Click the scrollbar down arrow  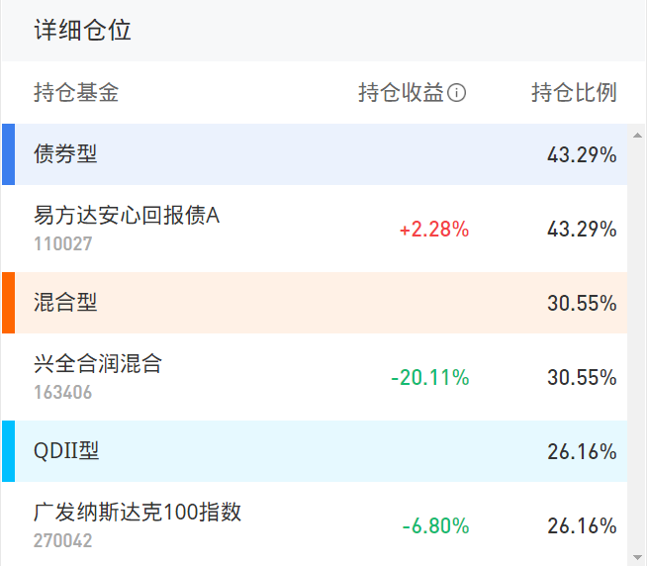(x=636, y=556)
